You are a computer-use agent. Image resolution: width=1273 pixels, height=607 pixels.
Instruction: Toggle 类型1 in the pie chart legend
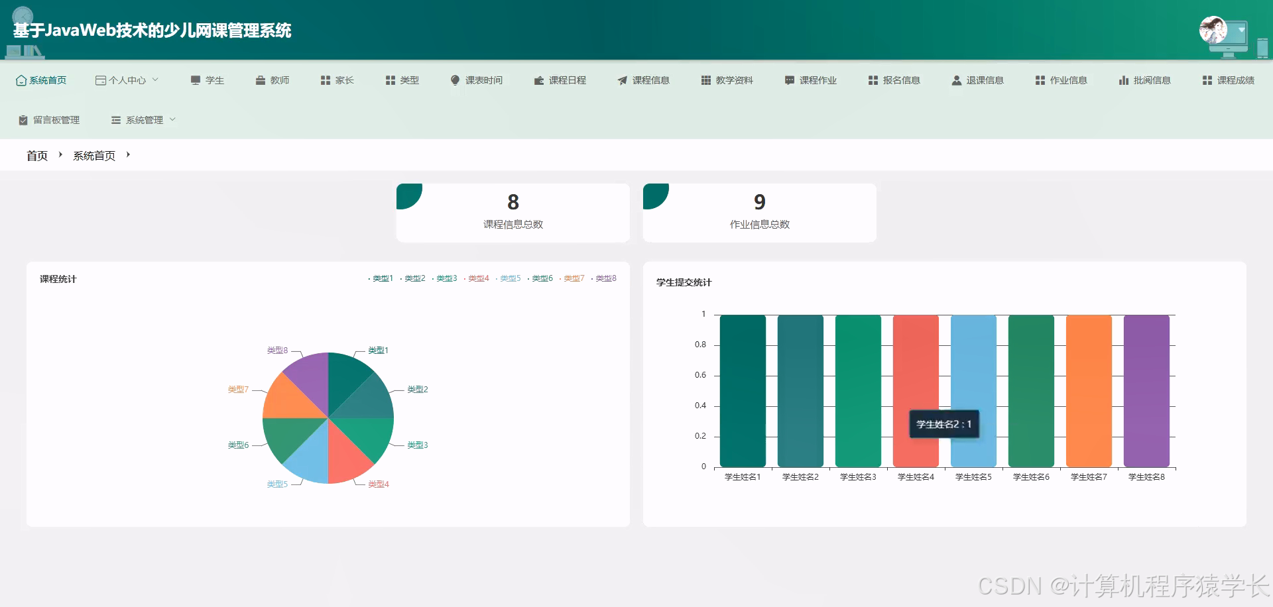381,278
